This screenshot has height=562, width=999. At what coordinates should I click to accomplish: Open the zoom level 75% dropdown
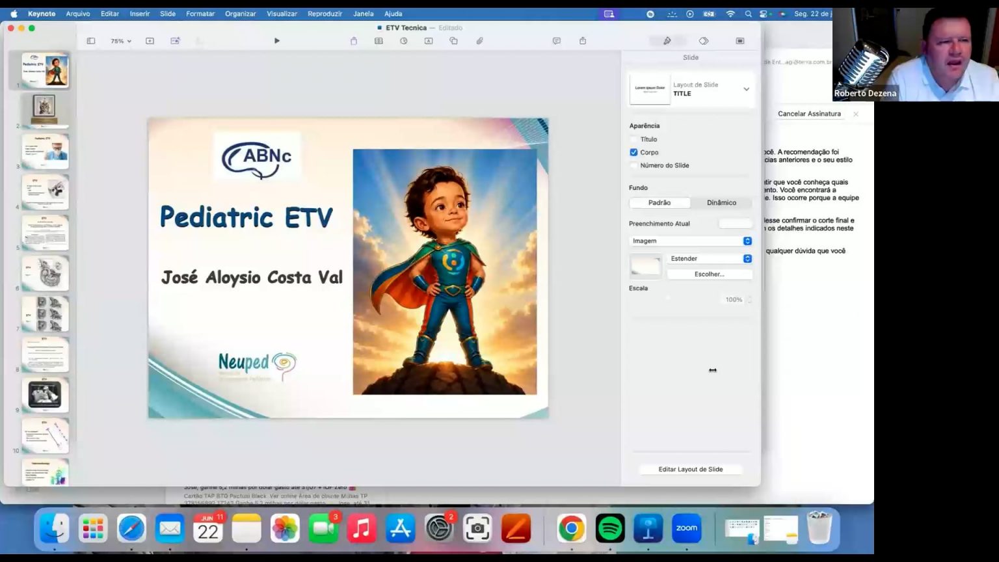click(x=120, y=41)
